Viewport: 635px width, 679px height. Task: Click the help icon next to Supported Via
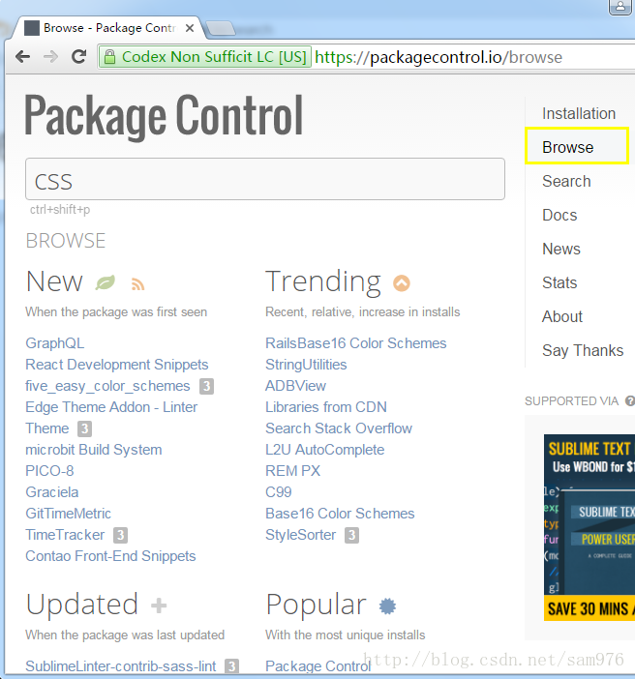click(x=630, y=401)
